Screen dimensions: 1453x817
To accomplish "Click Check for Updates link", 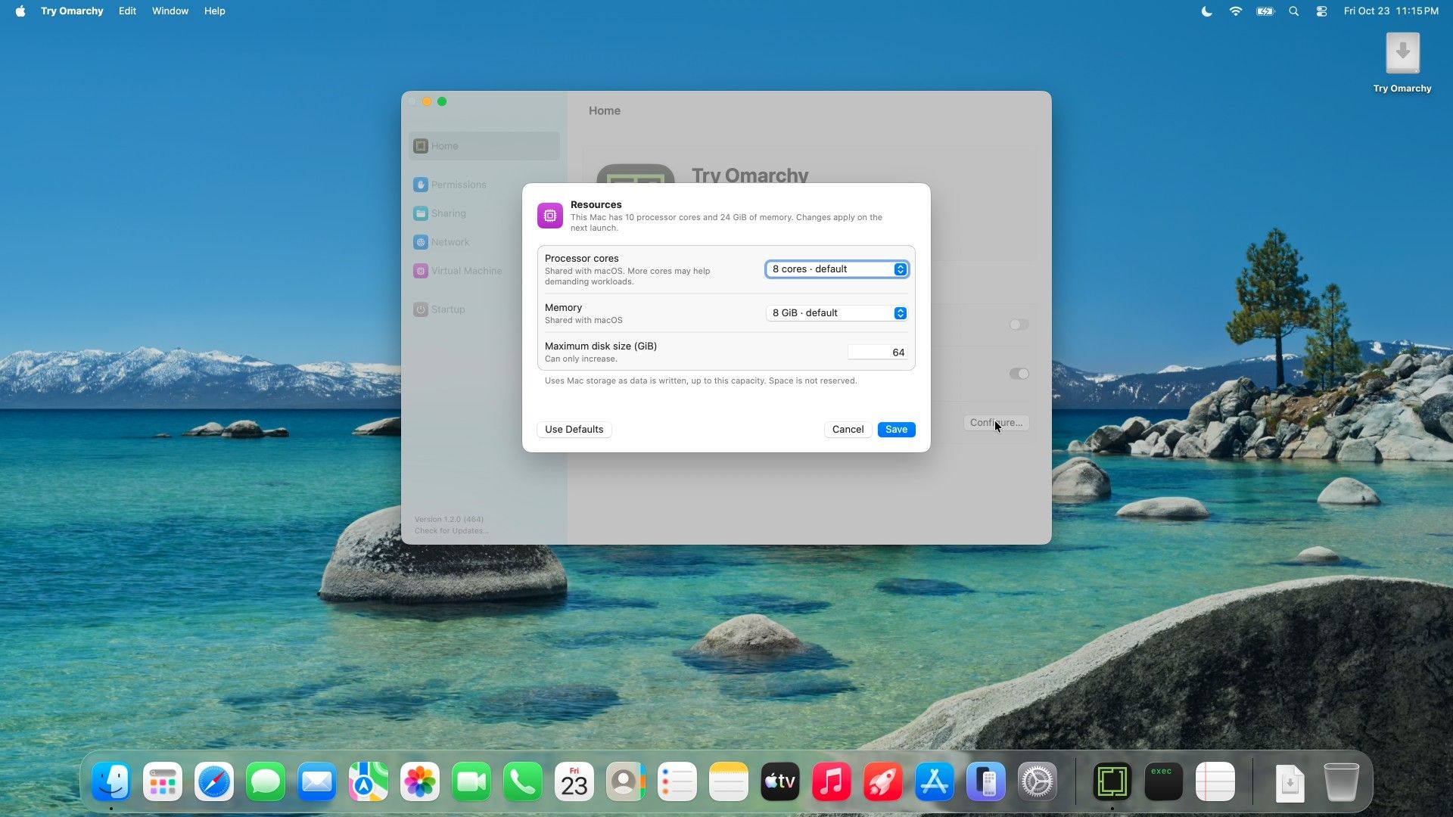I will (x=452, y=531).
